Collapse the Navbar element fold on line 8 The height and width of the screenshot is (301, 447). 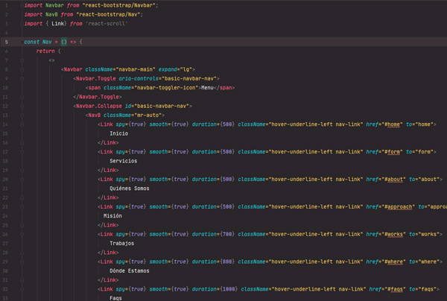(x=22, y=69)
